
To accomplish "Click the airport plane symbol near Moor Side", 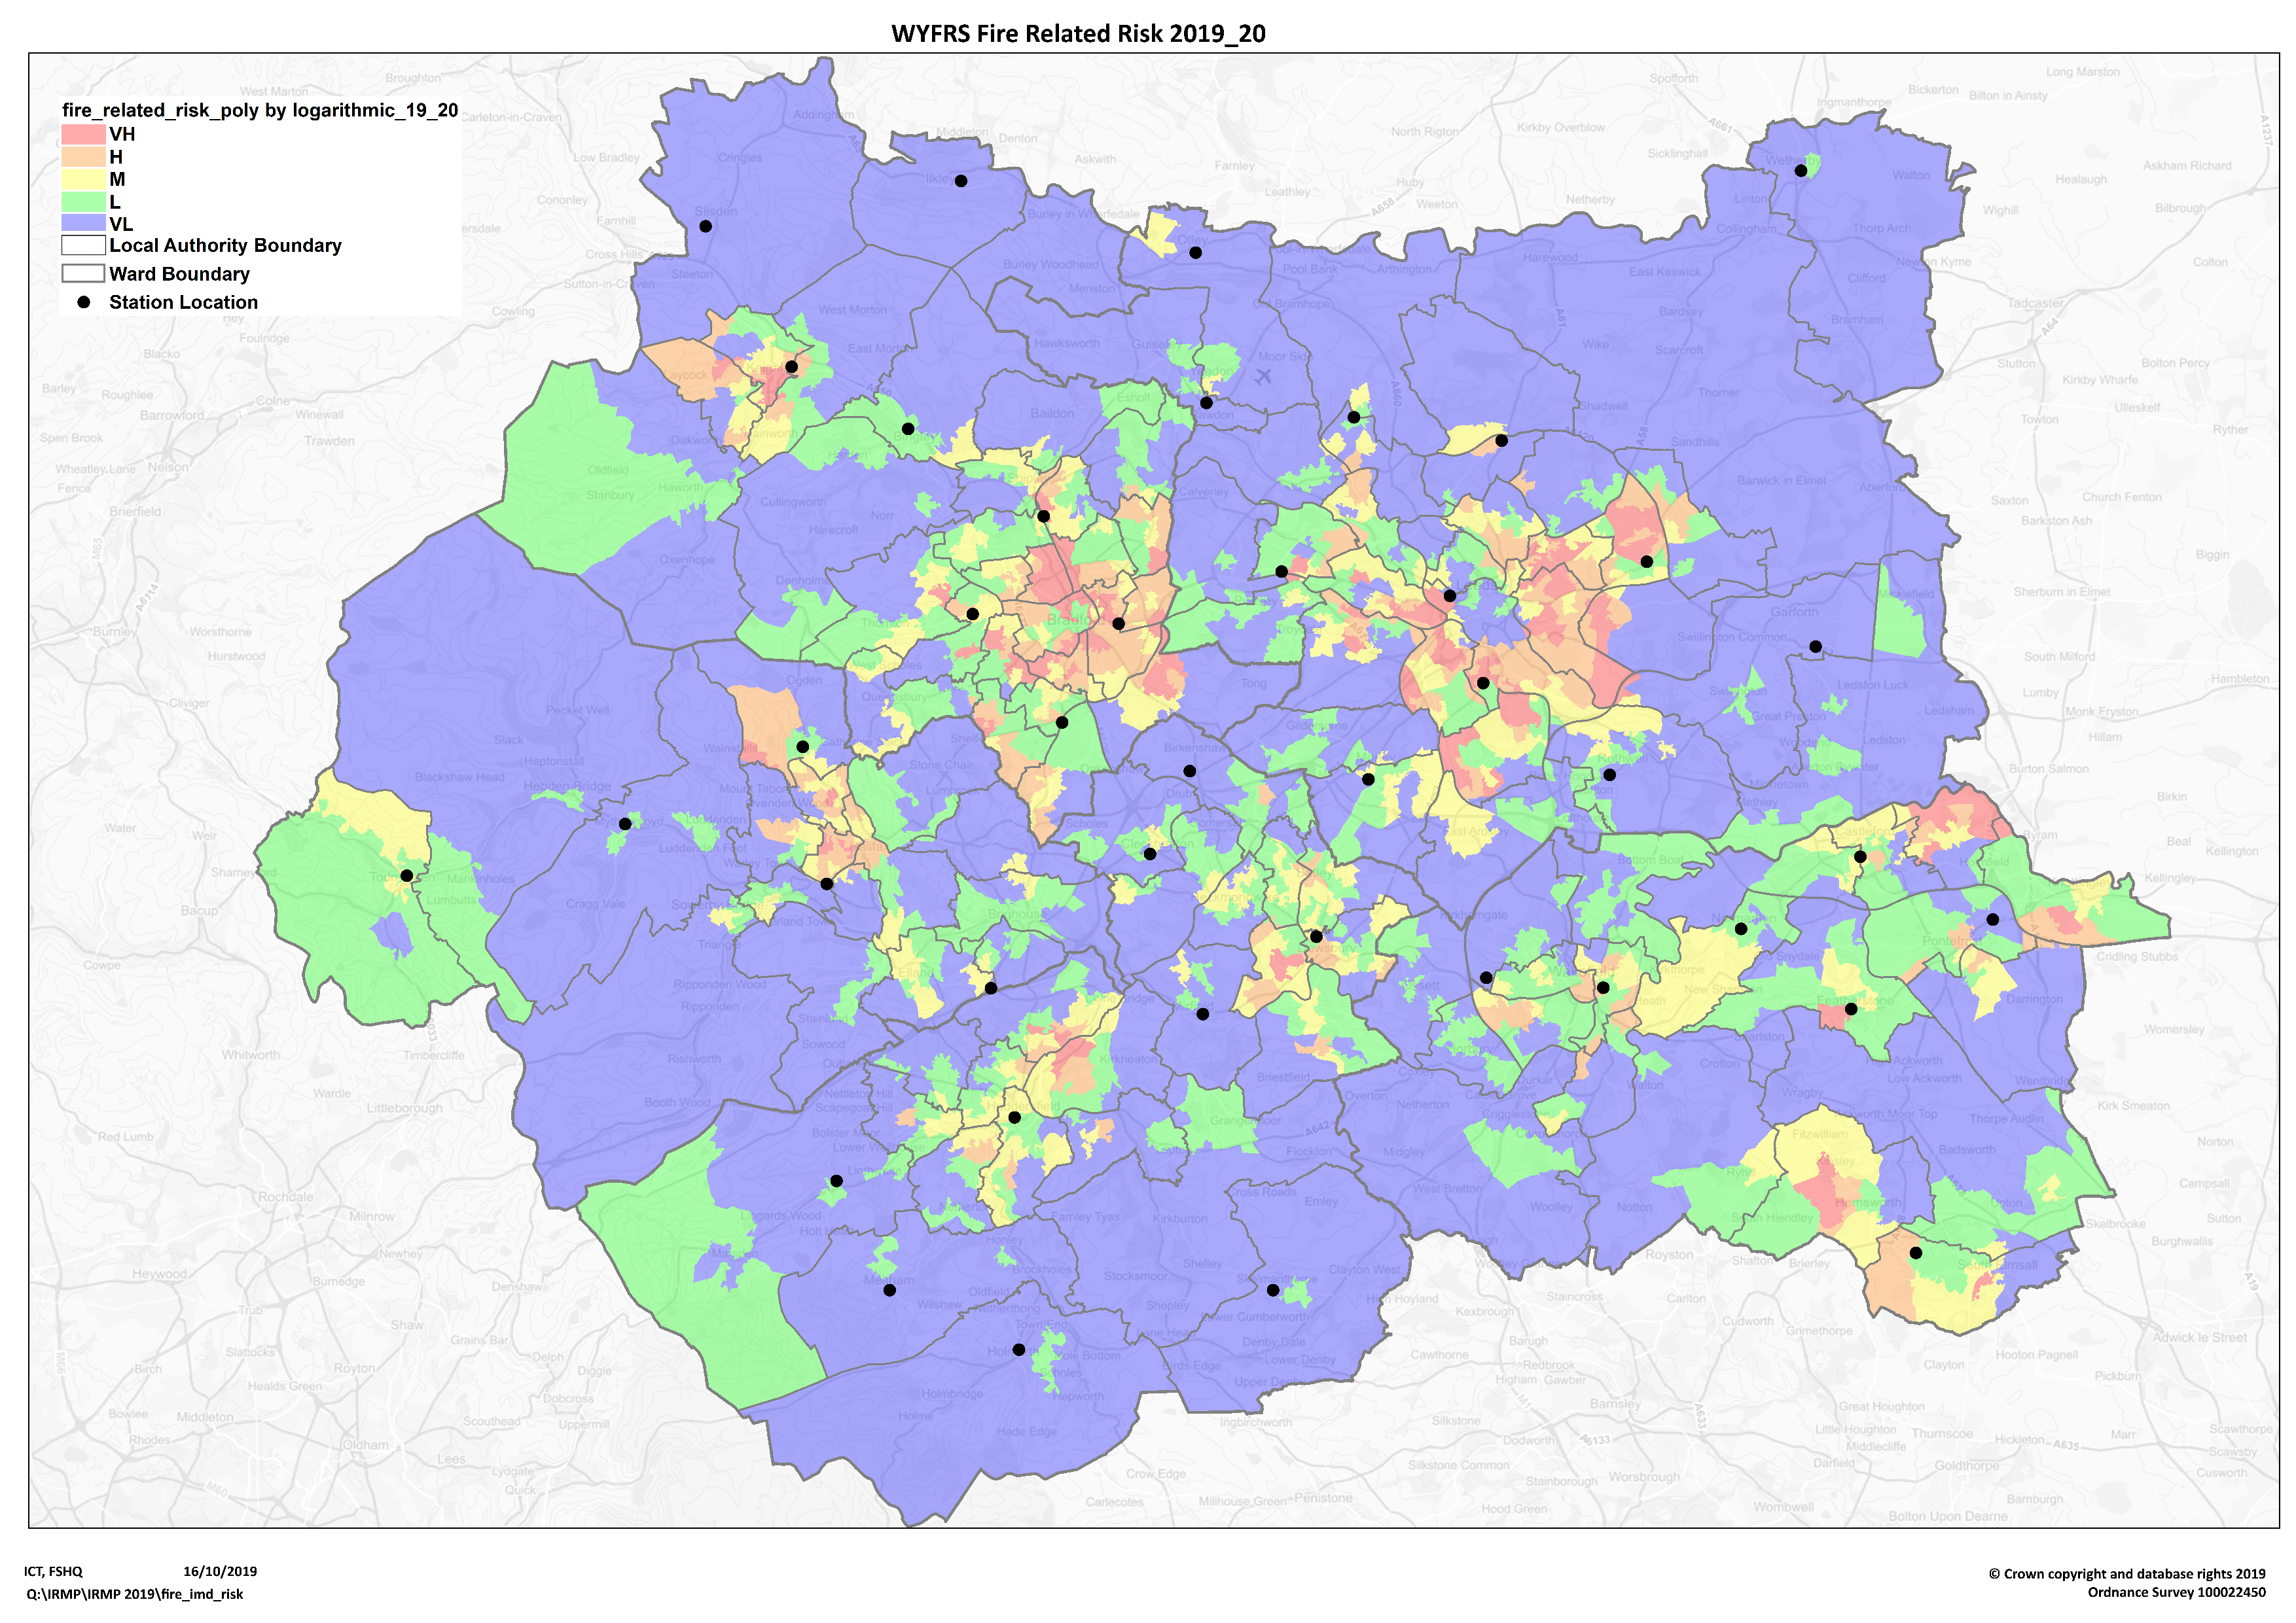I will pyautogui.click(x=1263, y=375).
